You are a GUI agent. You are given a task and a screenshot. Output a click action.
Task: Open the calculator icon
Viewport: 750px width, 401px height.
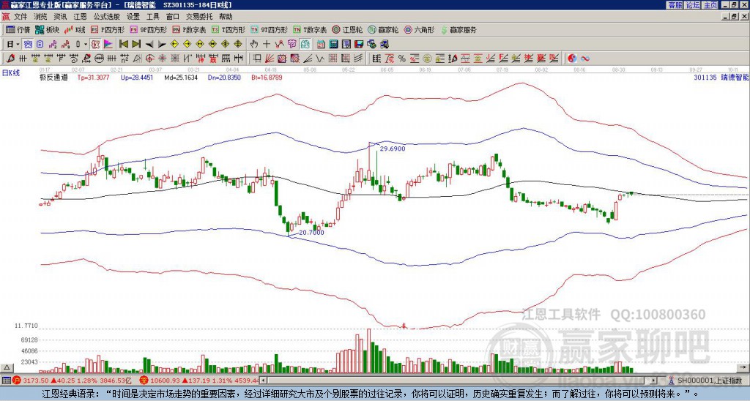pos(333,44)
